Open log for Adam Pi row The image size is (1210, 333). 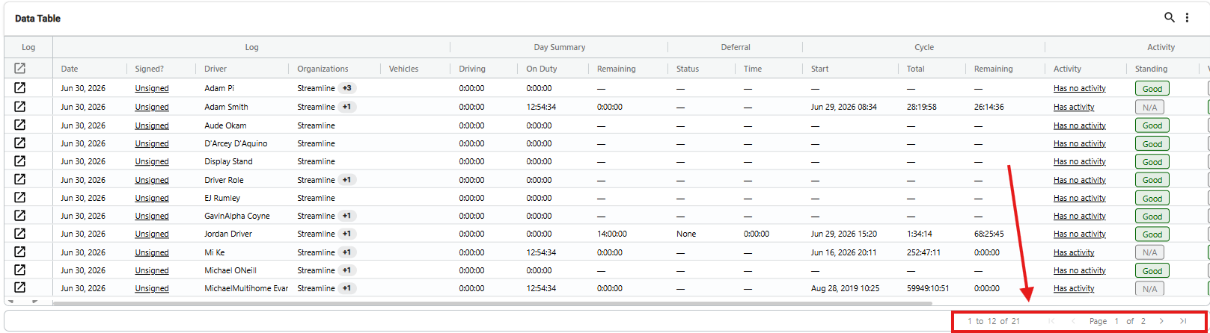click(x=20, y=88)
